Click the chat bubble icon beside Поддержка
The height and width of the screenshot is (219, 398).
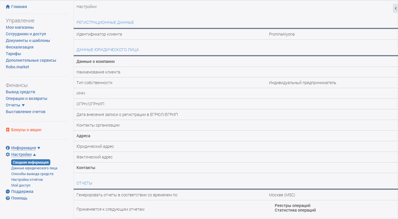coord(8,191)
